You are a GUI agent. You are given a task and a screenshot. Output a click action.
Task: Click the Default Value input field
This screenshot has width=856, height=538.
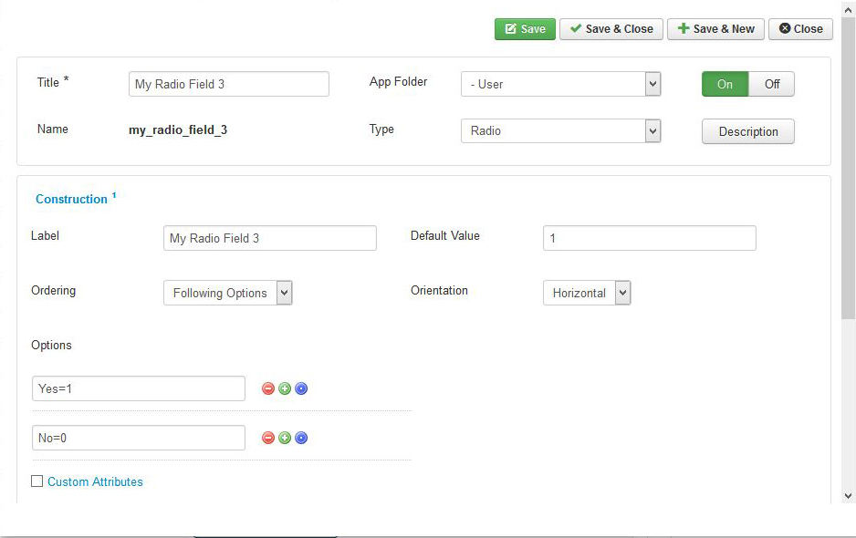click(x=649, y=238)
